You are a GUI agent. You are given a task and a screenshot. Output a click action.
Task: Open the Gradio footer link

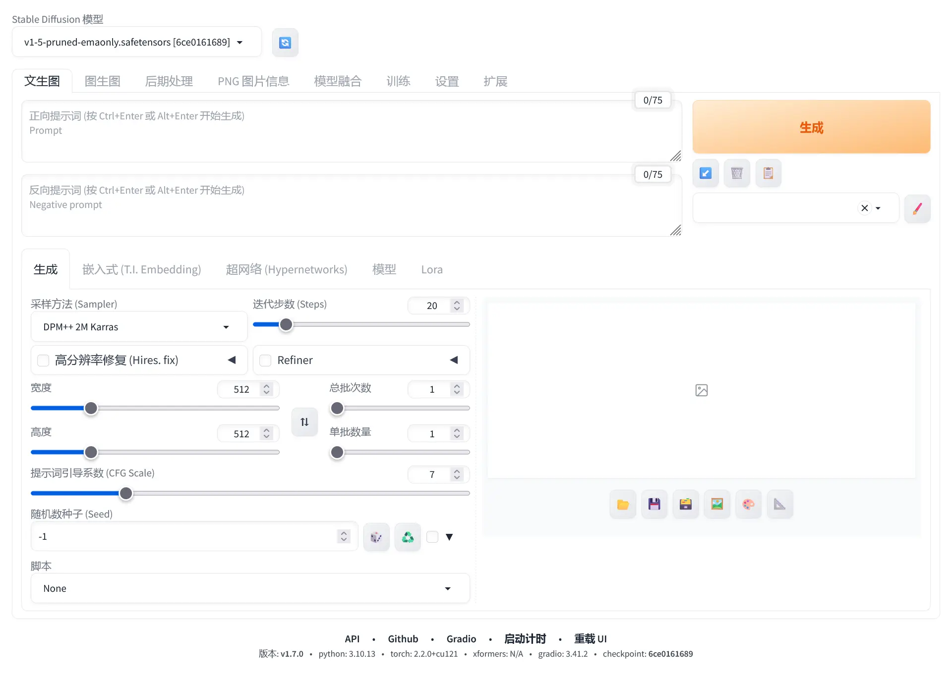tap(461, 639)
